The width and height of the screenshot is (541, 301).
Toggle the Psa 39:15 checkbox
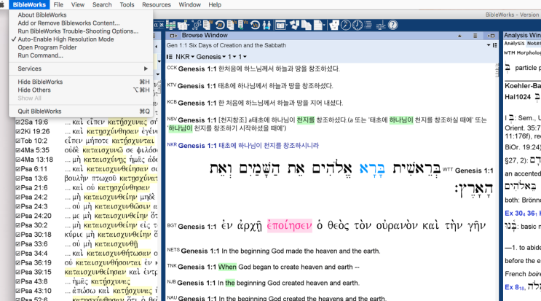pos(18,272)
